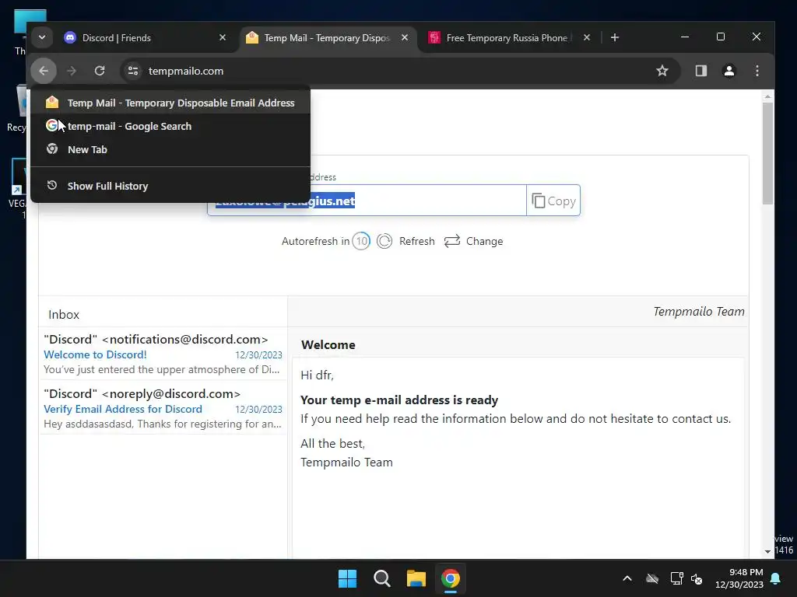
Task: Click the scrollbar down arrow
Action: click(x=767, y=552)
